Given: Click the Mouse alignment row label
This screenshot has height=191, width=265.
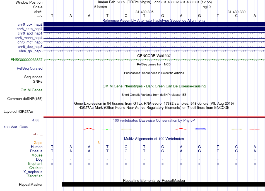Looking at the screenshot, I should 37,155.
